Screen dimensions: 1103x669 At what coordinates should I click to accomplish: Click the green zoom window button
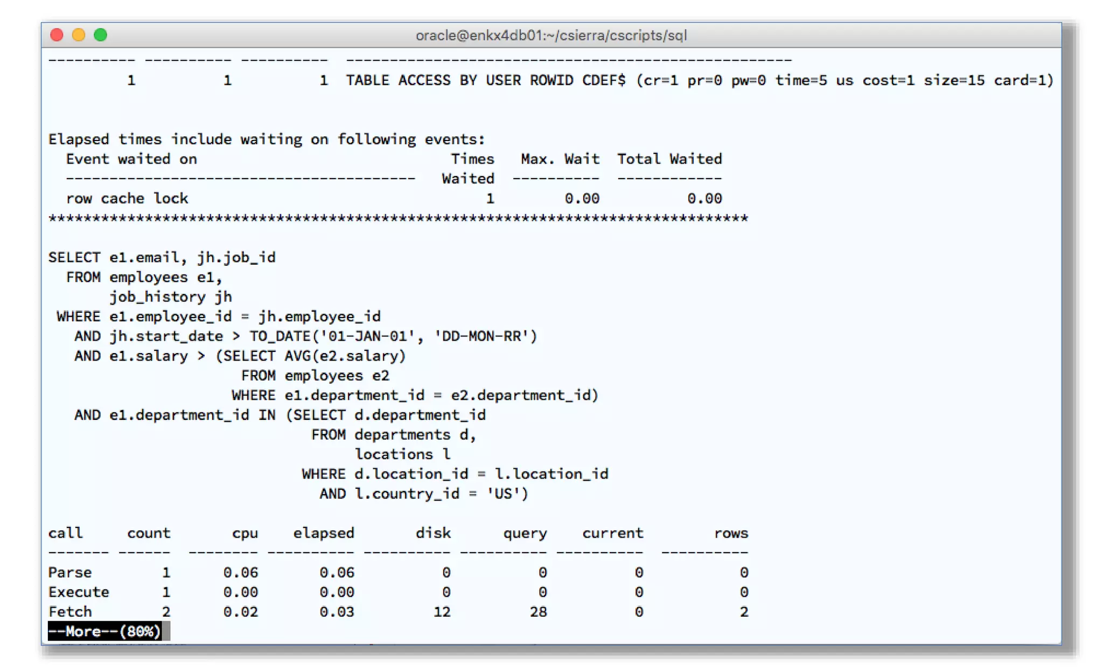[x=100, y=35]
